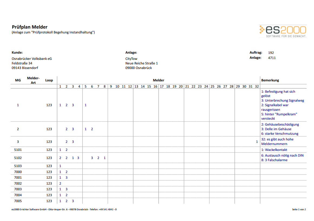Select the page indicator "Seite 1 von 2"
Image resolution: width=314 pixels, height=221 pixels.
tap(299, 209)
